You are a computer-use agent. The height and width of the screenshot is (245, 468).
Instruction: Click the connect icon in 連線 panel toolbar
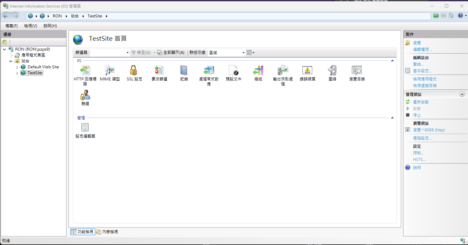[x=4, y=42]
